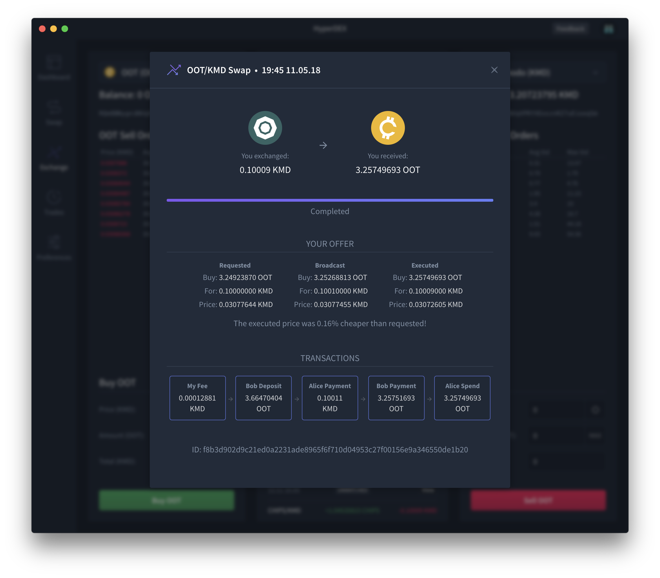Click the swap arrows icon in dialog header
This screenshot has height=578, width=660.
[174, 70]
